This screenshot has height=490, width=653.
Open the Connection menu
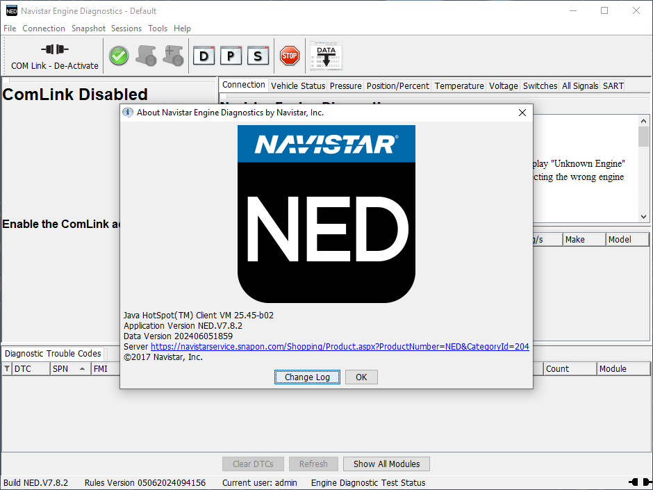(44, 28)
